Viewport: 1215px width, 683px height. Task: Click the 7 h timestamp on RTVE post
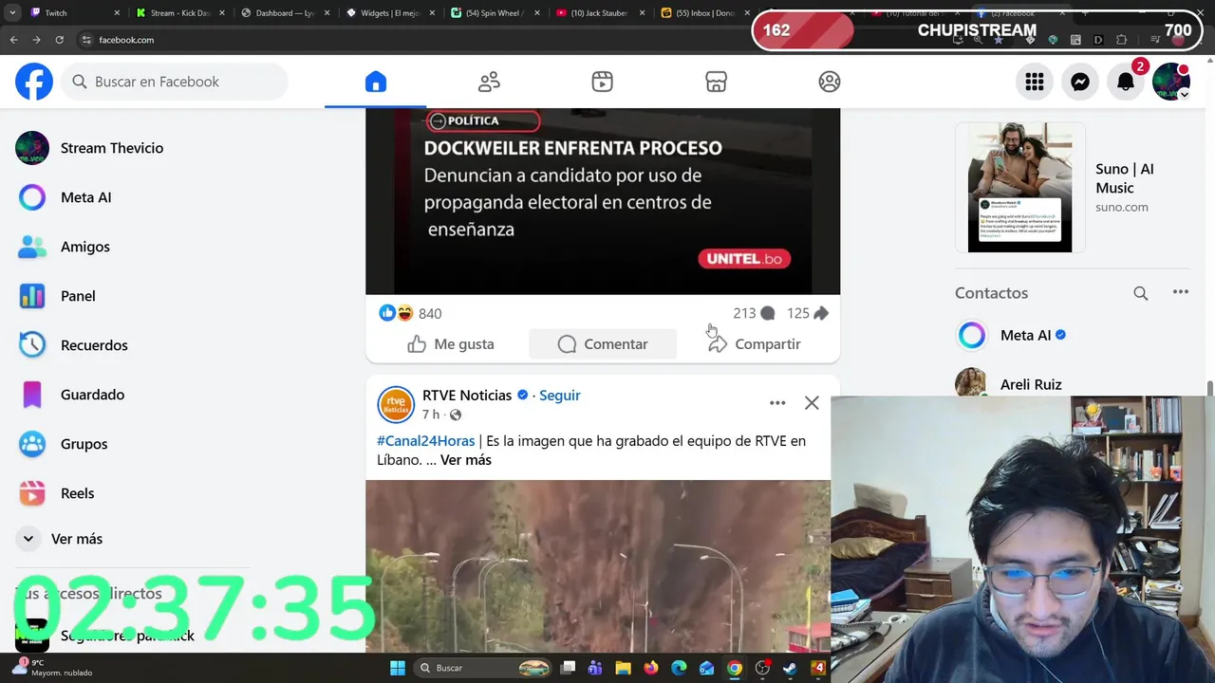pyautogui.click(x=430, y=415)
